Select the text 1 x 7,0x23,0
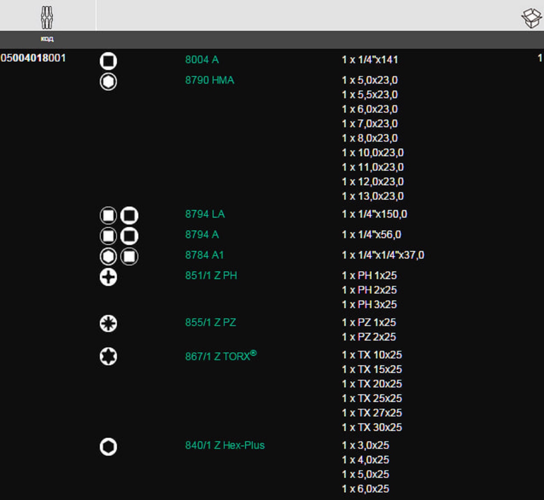Viewport: 544px width, 500px height. (370, 124)
